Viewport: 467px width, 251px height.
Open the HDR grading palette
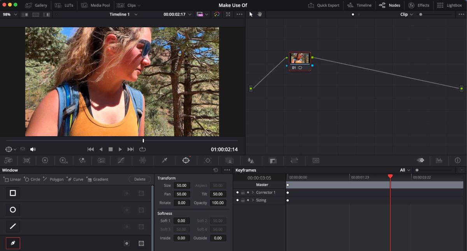[62, 160]
